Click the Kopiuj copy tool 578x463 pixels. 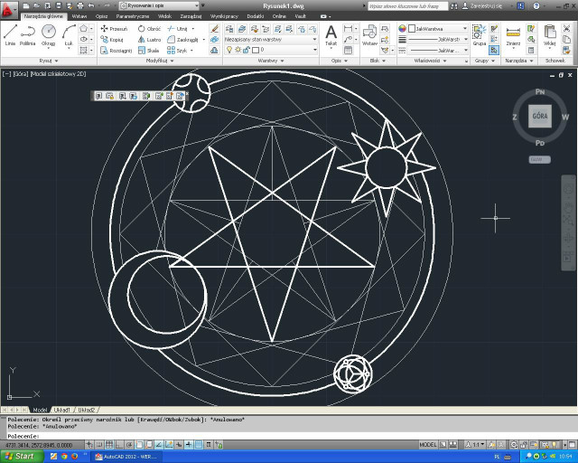coord(112,40)
